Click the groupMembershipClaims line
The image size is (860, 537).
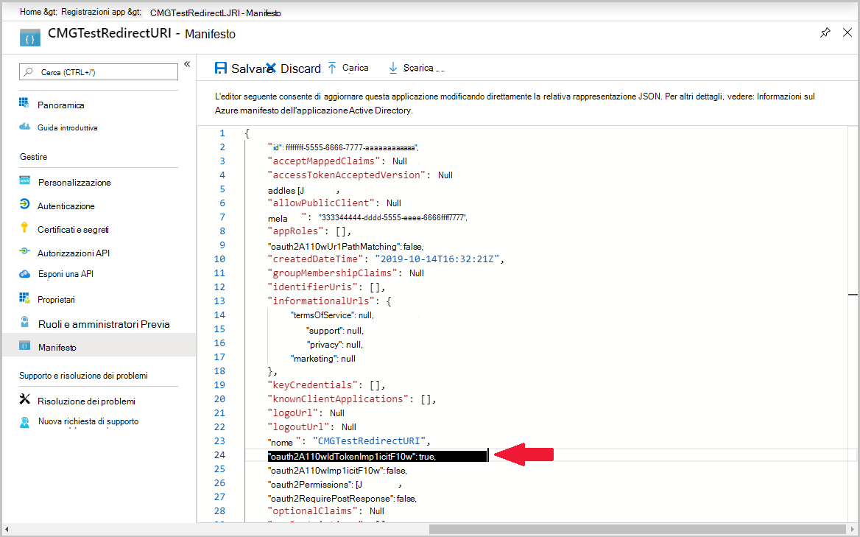pos(345,273)
